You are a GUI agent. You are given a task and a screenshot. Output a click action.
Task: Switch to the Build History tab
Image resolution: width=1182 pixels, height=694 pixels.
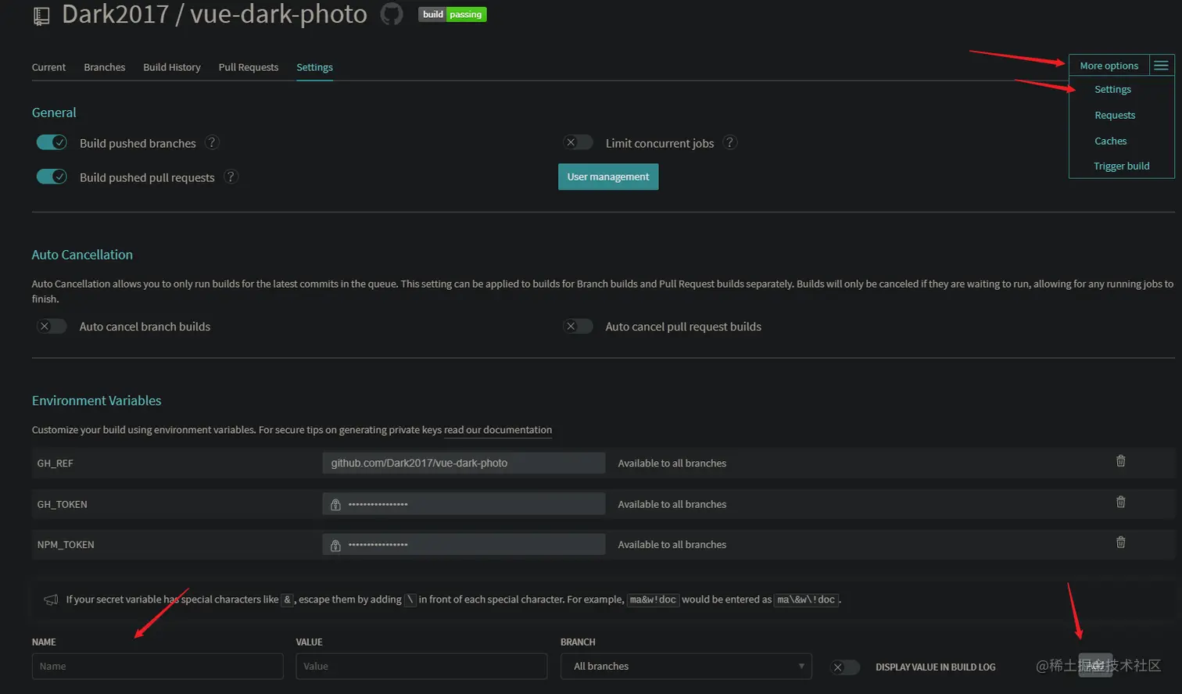[x=172, y=67]
